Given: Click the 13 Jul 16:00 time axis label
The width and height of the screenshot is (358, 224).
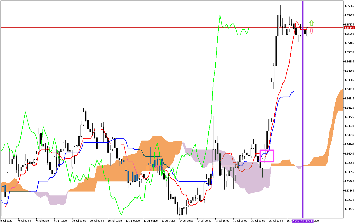Looking at the screenshot, I should (x=168, y=221).
